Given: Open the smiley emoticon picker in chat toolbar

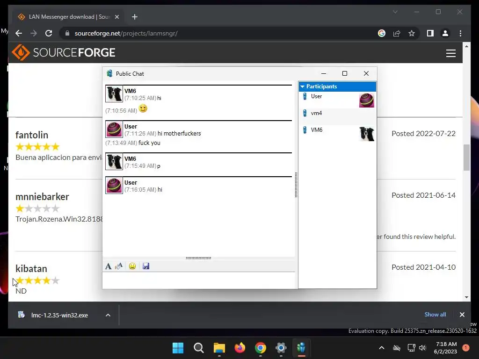Looking at the screenshot, I should 132,266.
